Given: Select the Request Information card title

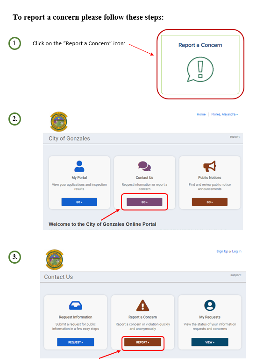Looking at the screenshot, I should [x=76, y=317].
